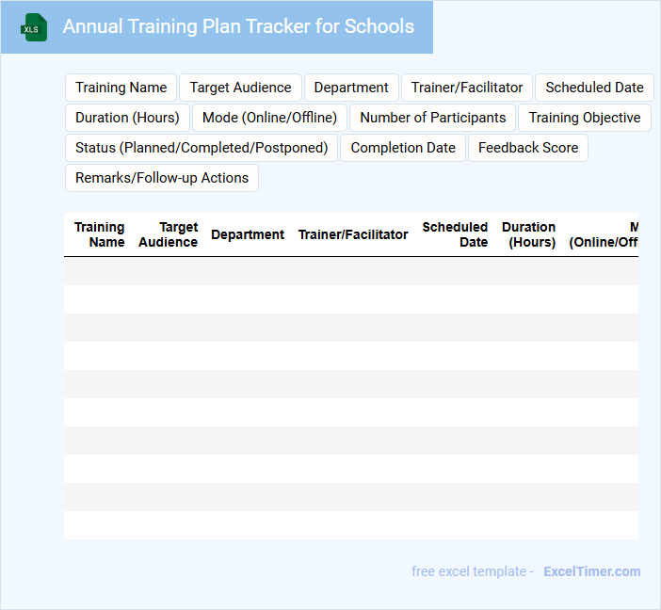
Task: Click the Duration (Hours) column header in table
Action: click(528, 234)
